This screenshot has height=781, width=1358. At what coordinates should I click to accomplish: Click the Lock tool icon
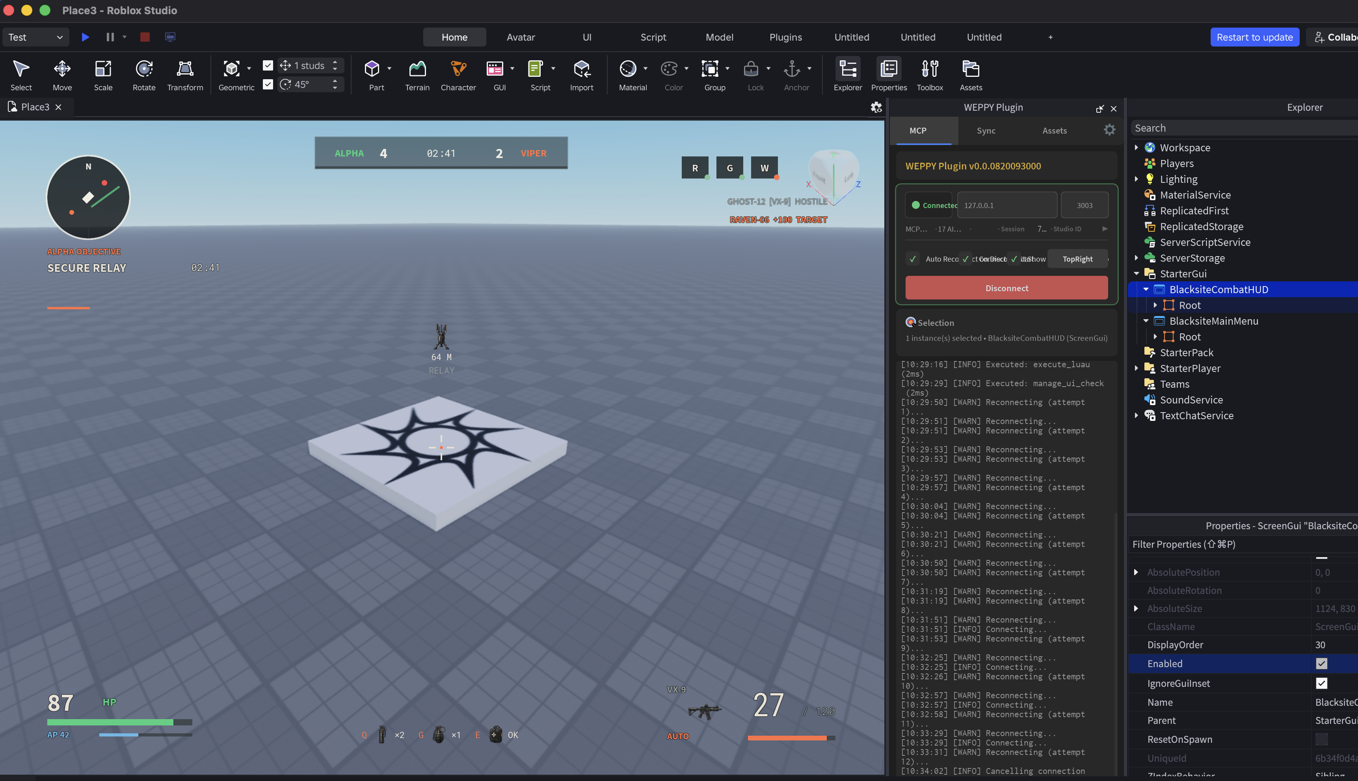tap(751, 69)
